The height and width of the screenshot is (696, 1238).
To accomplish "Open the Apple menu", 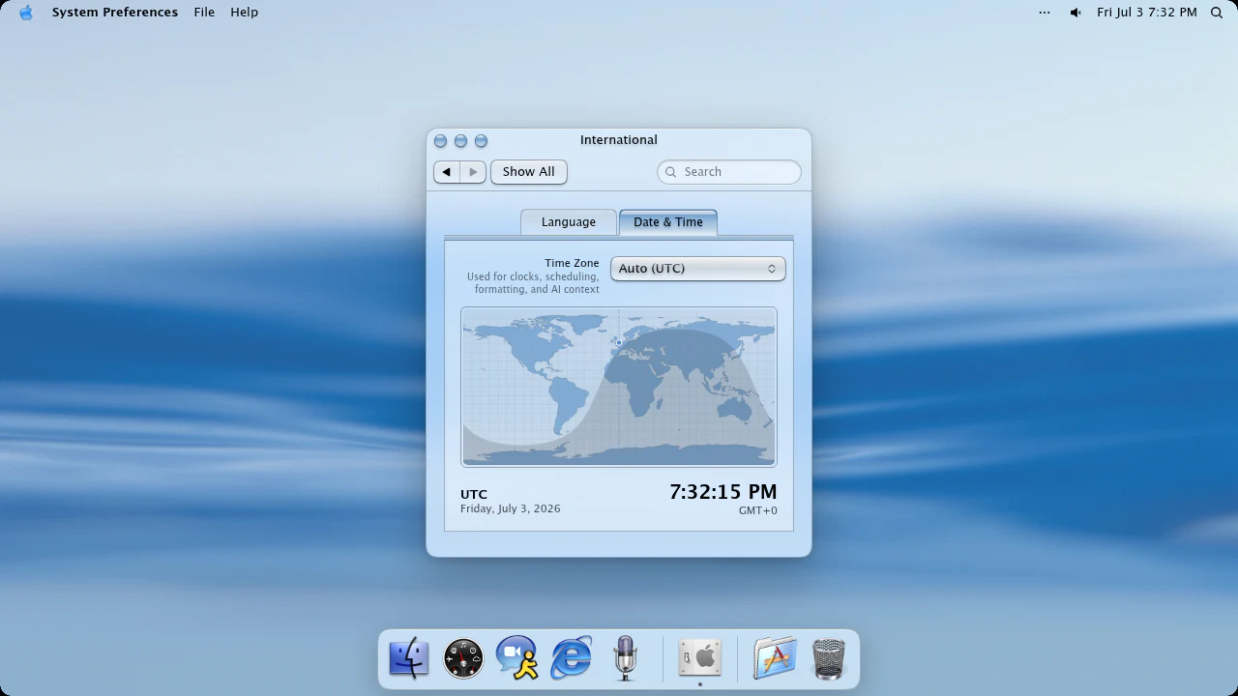I will coord(26,13).
